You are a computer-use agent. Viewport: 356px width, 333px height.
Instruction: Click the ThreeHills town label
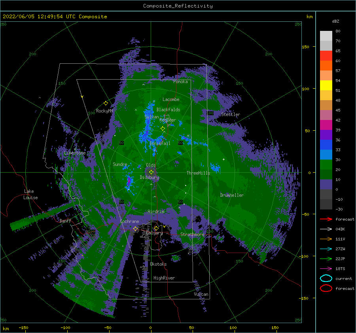tap(199, 173)
